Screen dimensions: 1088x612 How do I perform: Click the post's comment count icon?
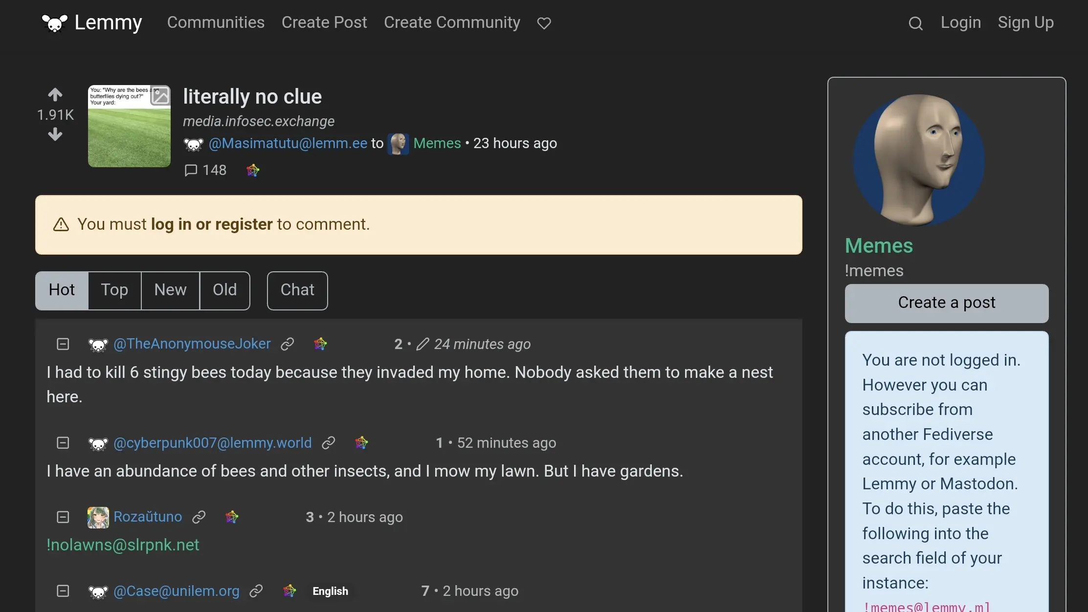(x=191, y=170)
